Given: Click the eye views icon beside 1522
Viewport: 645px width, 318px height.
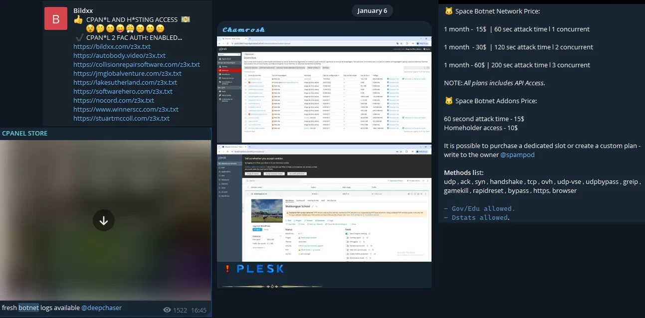Looking at the screenshot, I should 167,310.
